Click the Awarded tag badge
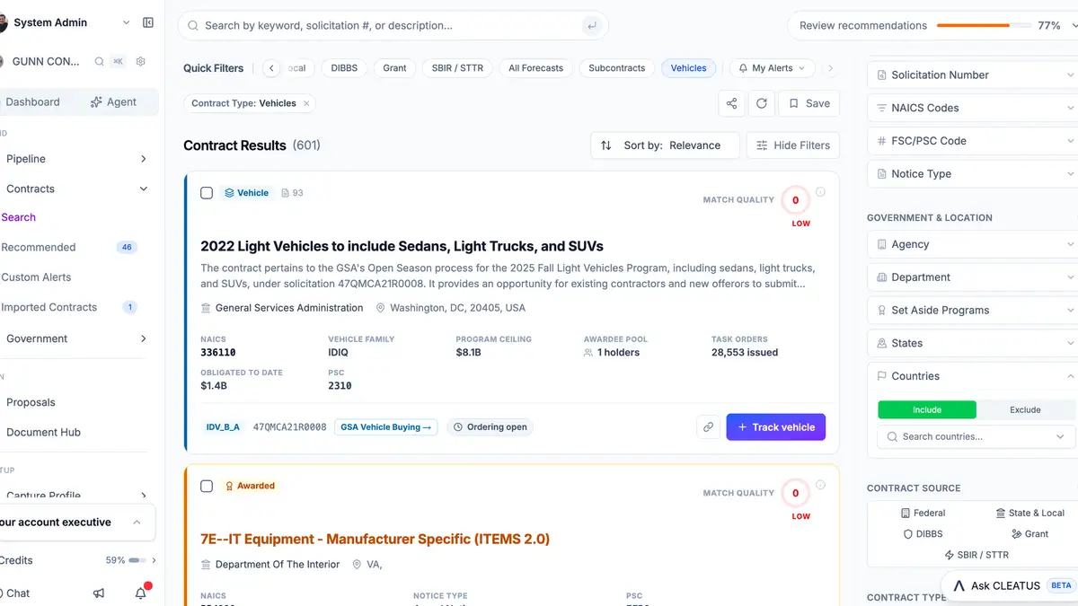Viewport: 1078px width, 606px height. [249, 486]
